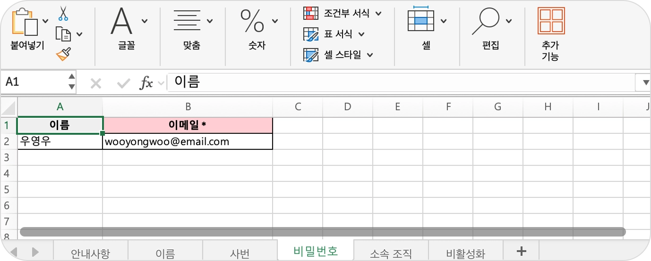
Task: Click the insert function fx button
Action: click(x=146, y=83)
